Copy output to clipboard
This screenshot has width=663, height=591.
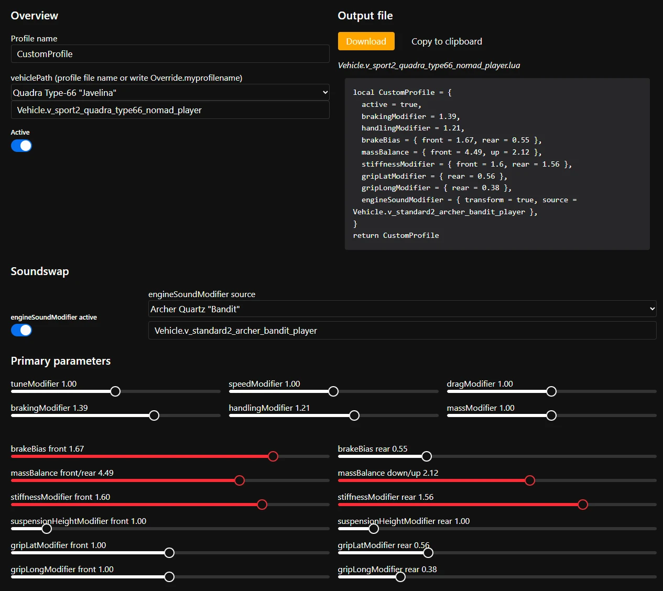click(447, 41)
